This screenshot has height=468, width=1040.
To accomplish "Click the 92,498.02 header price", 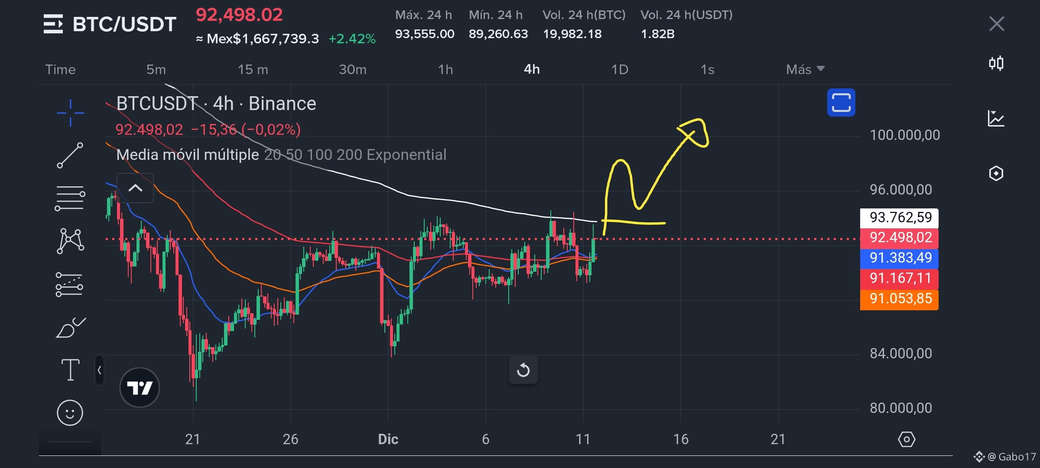I will click(239, 15).
